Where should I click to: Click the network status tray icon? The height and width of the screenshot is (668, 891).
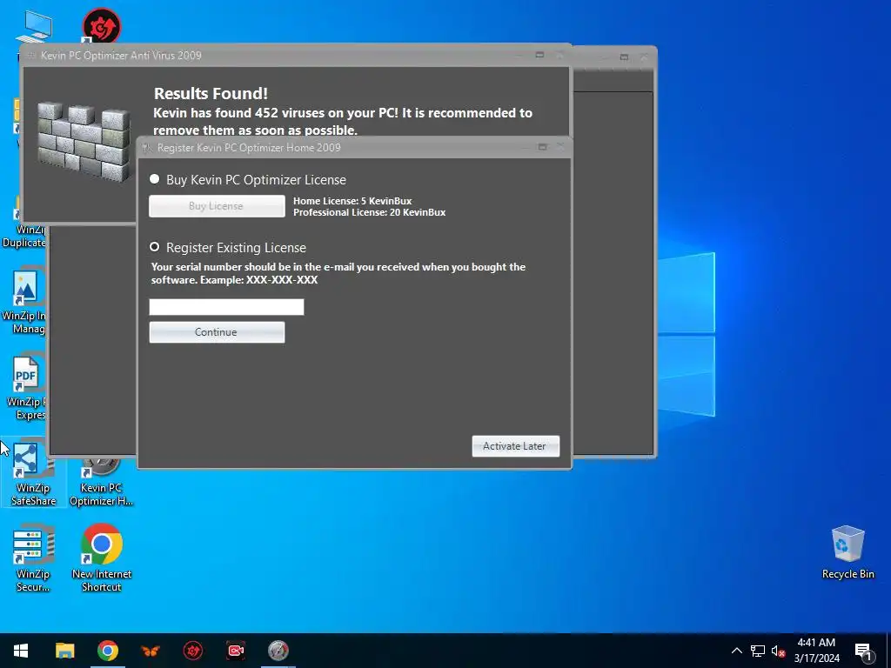[x=758, y=651]
